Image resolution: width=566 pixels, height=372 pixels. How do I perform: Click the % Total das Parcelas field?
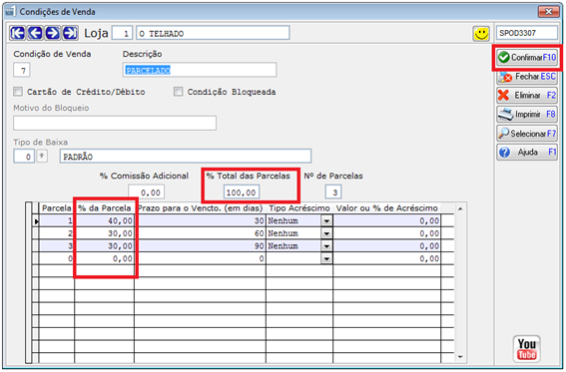pos(242,192)
